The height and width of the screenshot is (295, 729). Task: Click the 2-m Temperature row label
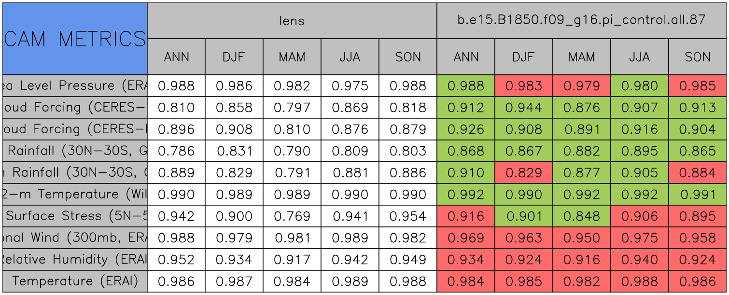pyautogui.click(x=75, y=195)
